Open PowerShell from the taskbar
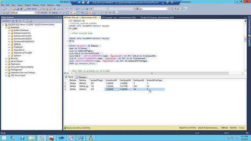This screenshot has width=251, height=141. 22,138
